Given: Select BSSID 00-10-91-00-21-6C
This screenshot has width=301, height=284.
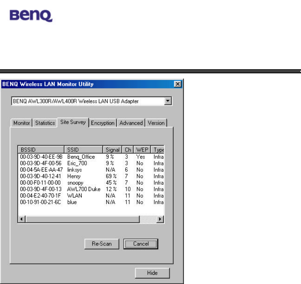Looking at the screenshot, I should point(40,202).
